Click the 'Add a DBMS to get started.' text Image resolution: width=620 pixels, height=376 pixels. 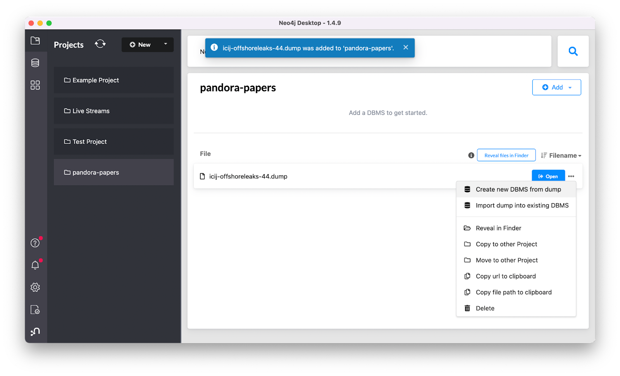tap(388, 113)
